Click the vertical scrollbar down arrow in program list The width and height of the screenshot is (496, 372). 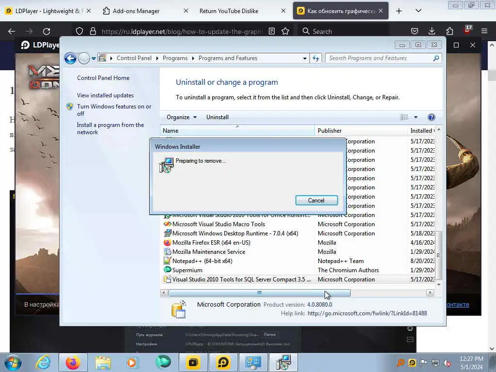tap(439, 284)
